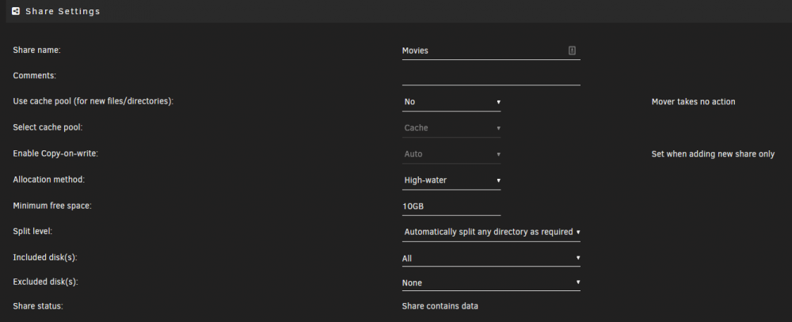Click the 'Mover takes no action' text
The width and height of the screenshot is (792, 322).
(x=694, y=102)
